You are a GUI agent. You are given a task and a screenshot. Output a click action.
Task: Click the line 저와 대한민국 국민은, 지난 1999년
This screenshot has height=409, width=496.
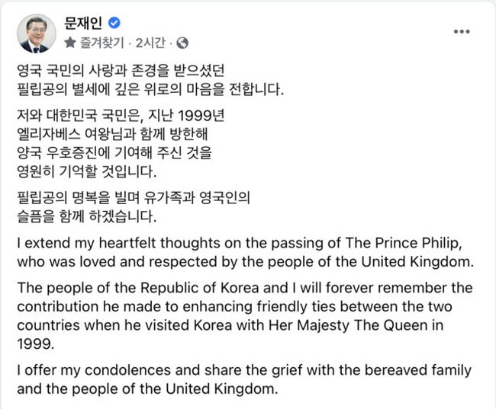[121, 116]
